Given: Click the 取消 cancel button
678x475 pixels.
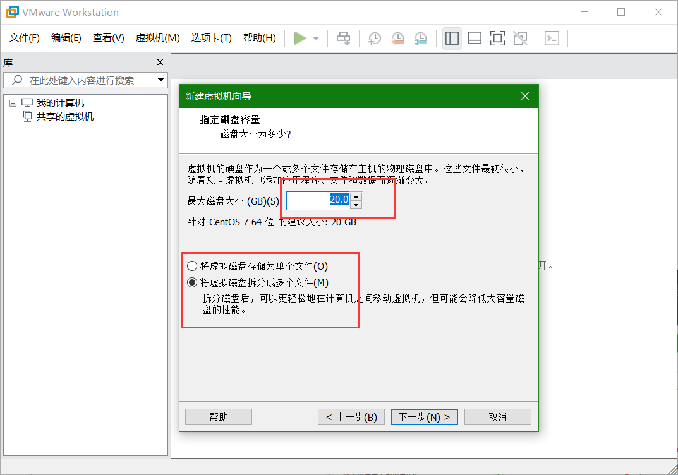Looking at the screenshot, I should pyautogui.click(x=498, y=417).
